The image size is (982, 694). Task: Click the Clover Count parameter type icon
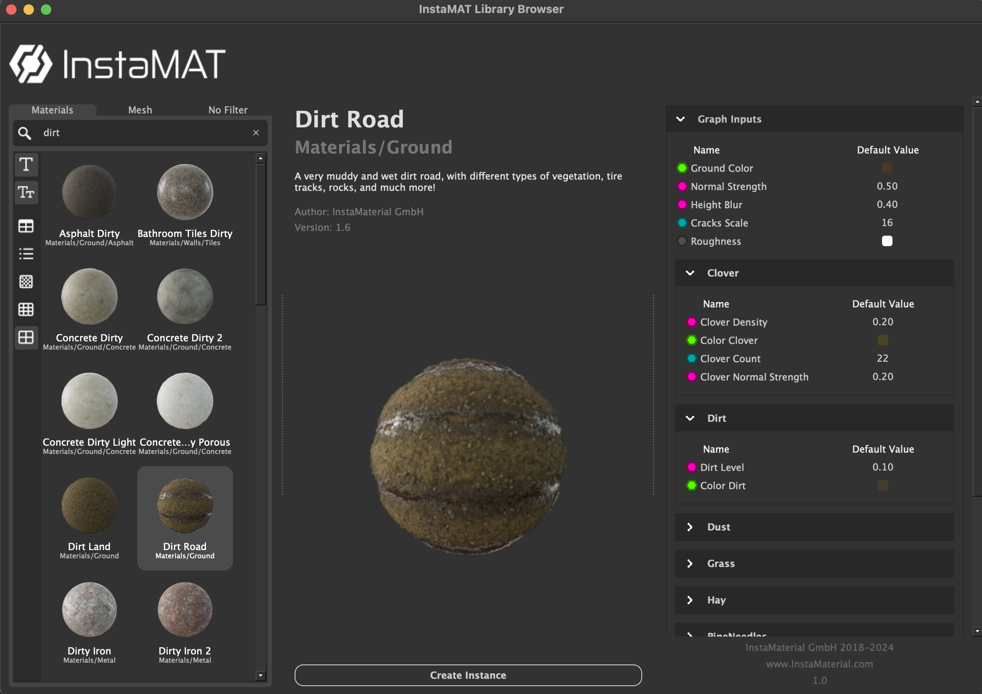coord(692,359)
